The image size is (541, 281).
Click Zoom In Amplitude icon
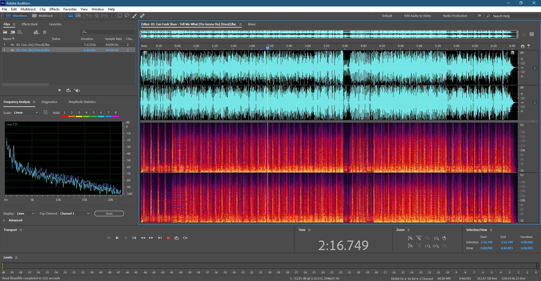click(411, 238)
